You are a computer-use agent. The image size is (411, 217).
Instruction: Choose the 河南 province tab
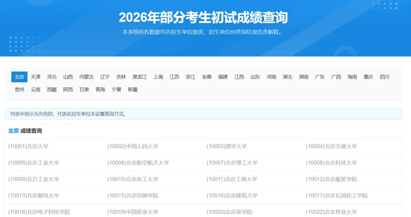coord(272,77)
